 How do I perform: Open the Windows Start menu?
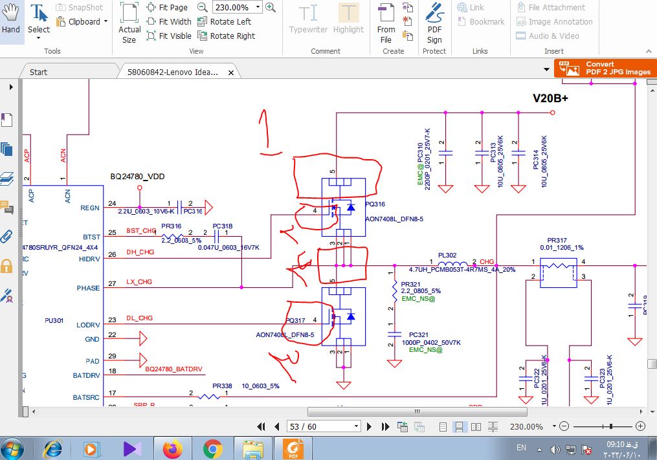[x=12, y=449]
